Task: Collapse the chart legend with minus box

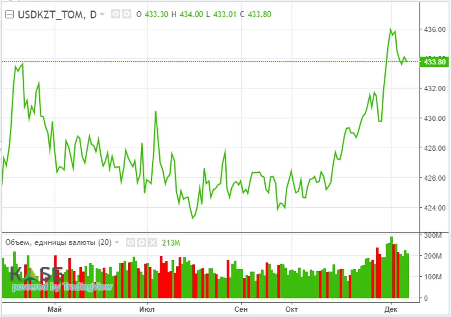Action: pyautogui.click(x=10, y=15)
